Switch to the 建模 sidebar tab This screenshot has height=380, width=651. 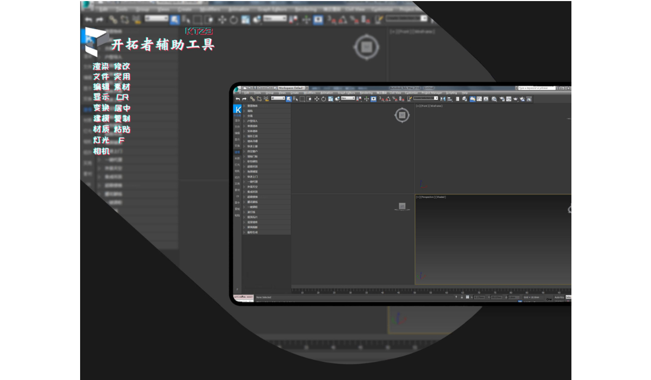tap(237, 152)
